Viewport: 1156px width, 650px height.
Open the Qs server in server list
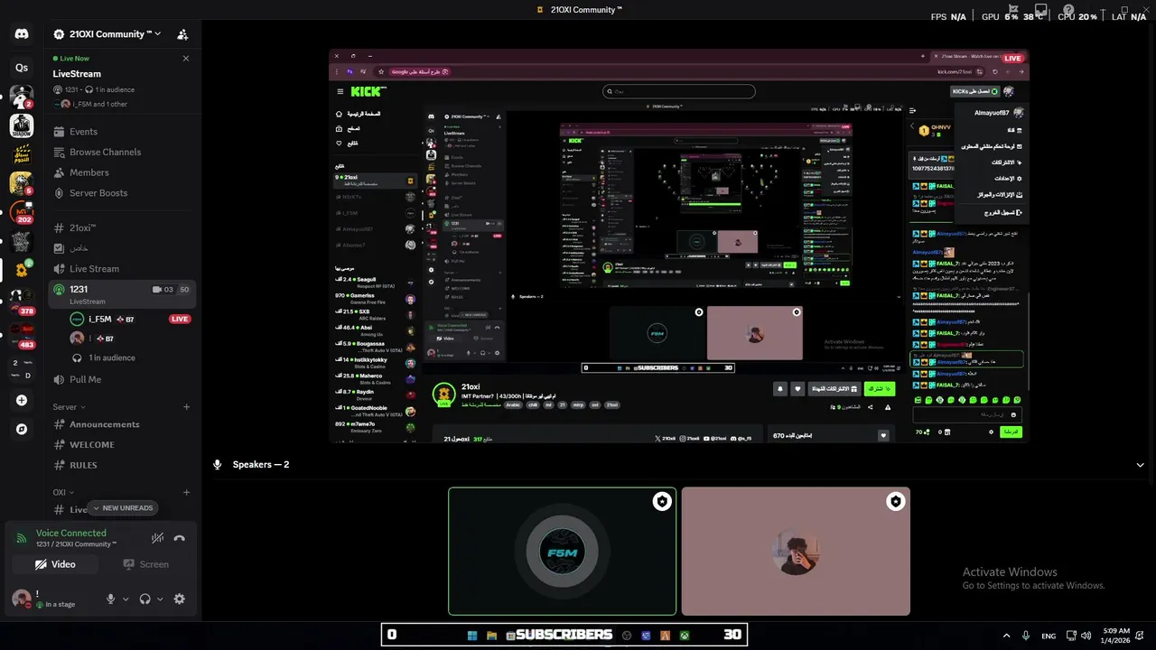tap(22, 68)
